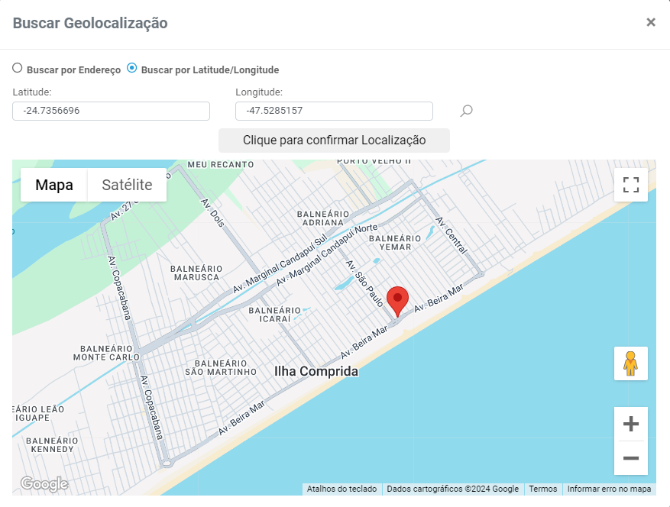Click the Clique para confirmar Localização button
670x507 pixels.
[x=334, y=140]
